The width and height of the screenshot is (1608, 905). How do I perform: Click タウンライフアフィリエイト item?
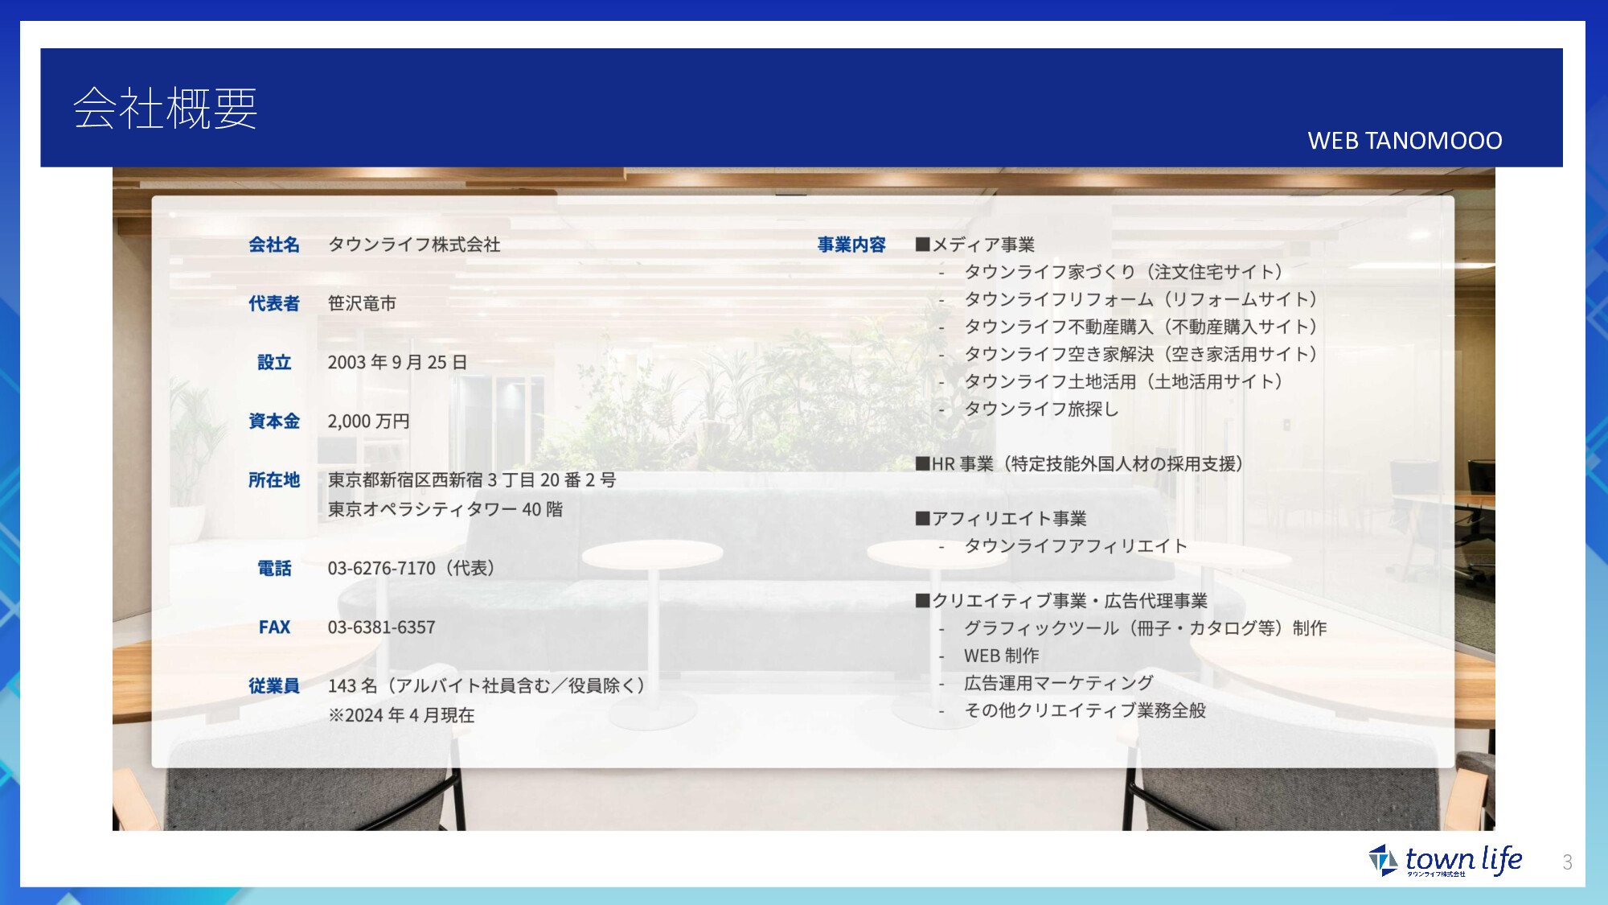(1076, 546)
